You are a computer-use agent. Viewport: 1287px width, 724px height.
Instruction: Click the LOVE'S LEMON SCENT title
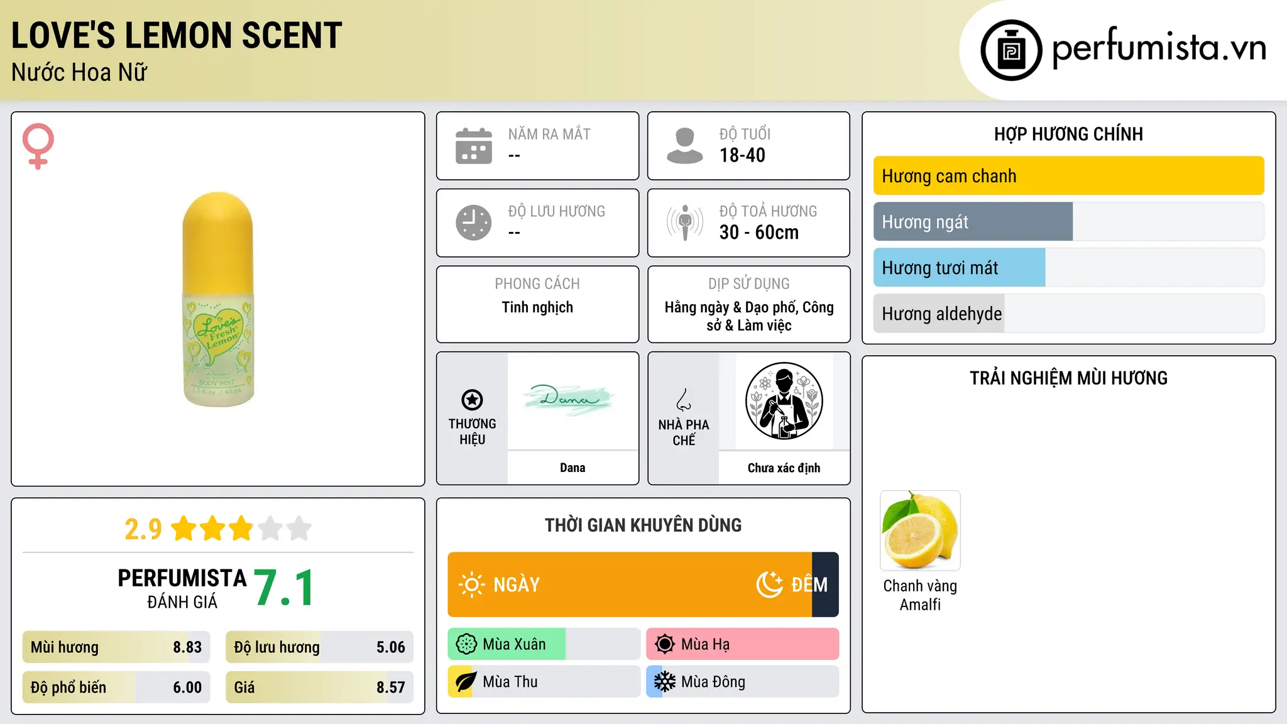(177, 35)
